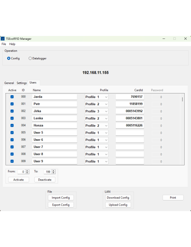Decrement the To value spinner

click(x=54, y=173)
